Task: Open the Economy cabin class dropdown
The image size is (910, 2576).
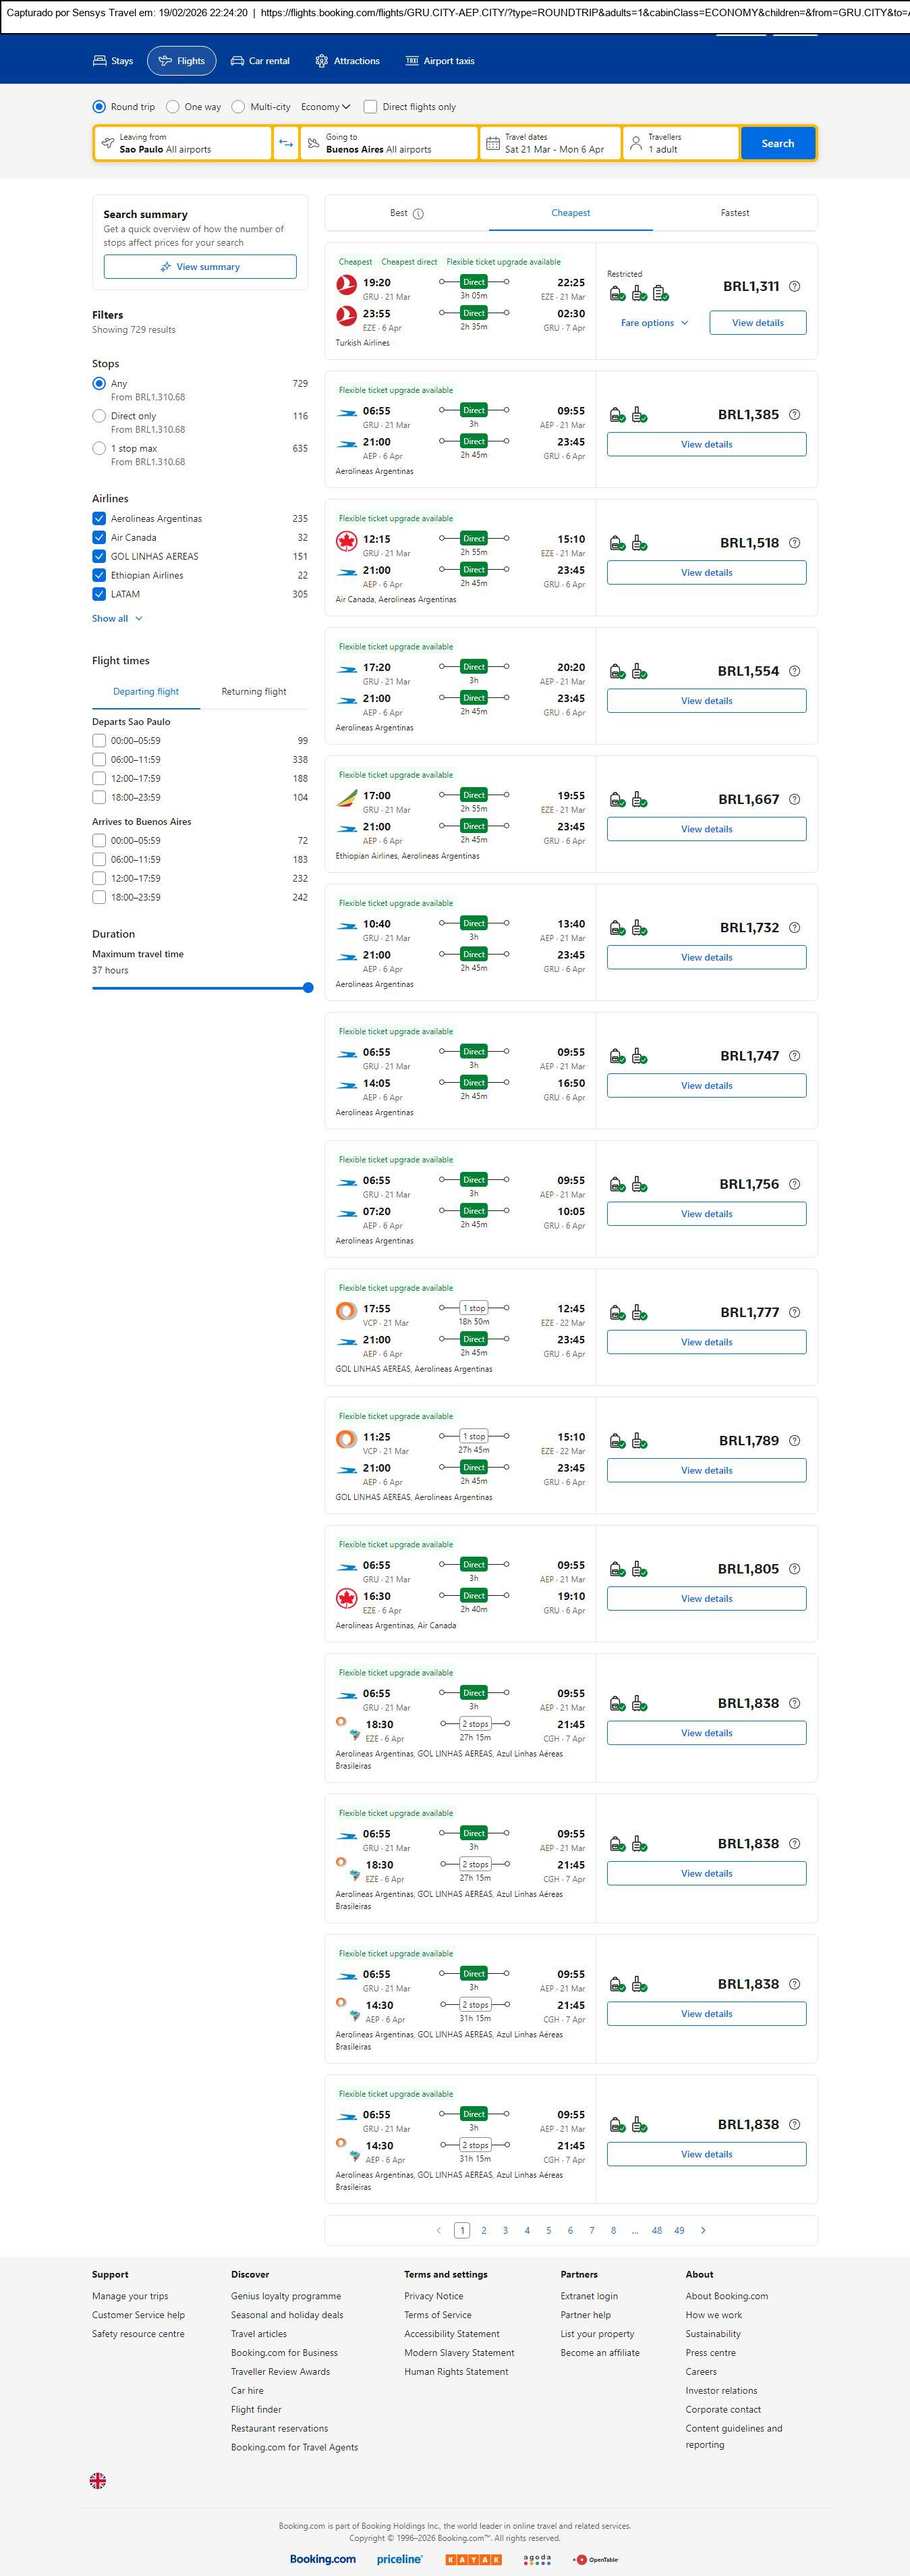Action: coord(326,107)
